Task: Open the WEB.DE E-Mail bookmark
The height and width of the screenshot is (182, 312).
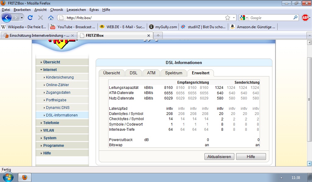Action: 122,27
